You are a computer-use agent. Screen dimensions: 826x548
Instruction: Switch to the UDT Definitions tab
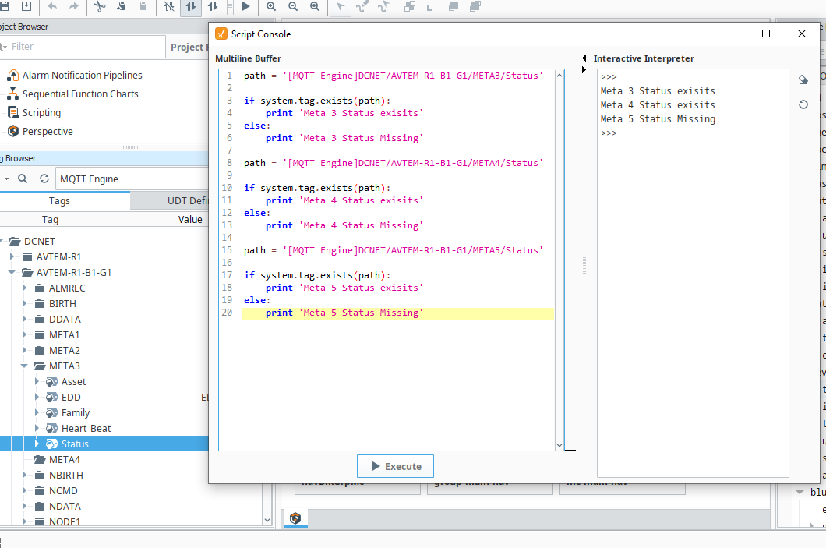pyautogui.click(x=170, y=201)
